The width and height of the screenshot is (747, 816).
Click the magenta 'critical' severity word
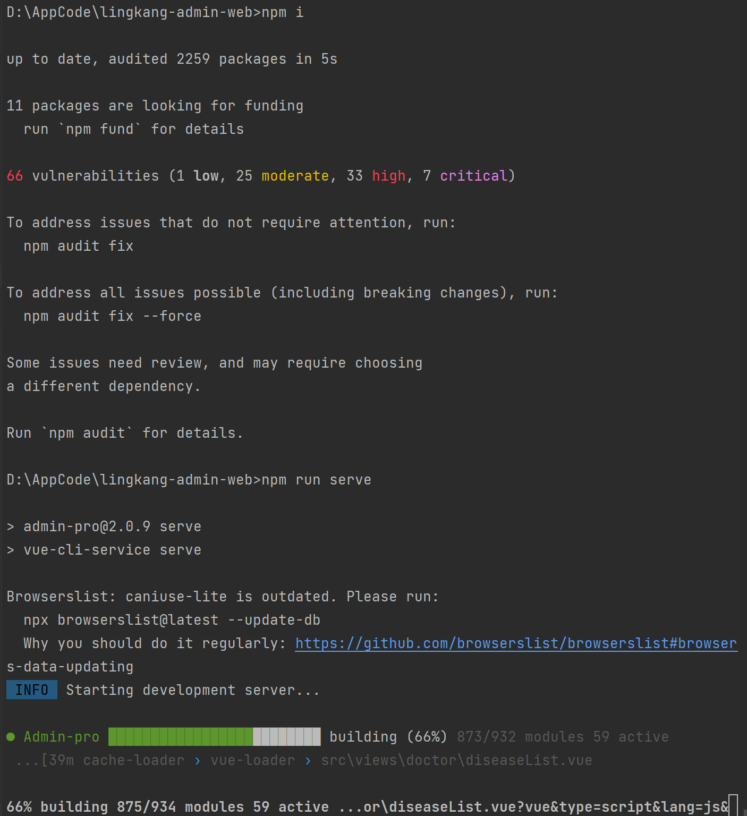click(474, 176)
